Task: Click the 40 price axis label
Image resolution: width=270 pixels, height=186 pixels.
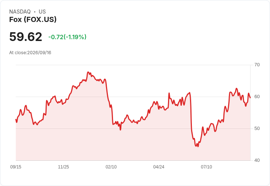Action: (257, 160)
